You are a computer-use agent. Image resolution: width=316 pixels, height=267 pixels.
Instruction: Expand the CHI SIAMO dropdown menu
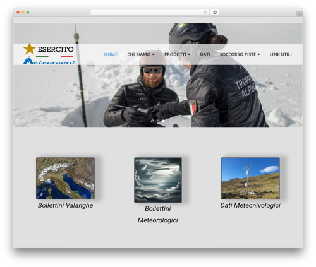click(x=141, y=54)
